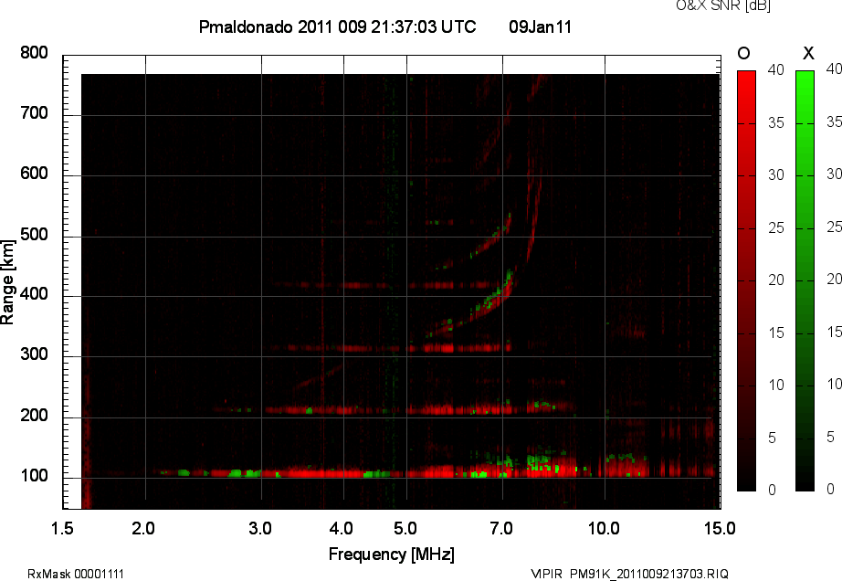The width and height of the screenshot is (842, 581).
Task: Click the '09Jan11' date text
Action: click(x=541, y=26)
